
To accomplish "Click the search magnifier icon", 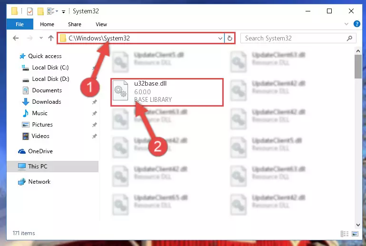I will 349,38.
